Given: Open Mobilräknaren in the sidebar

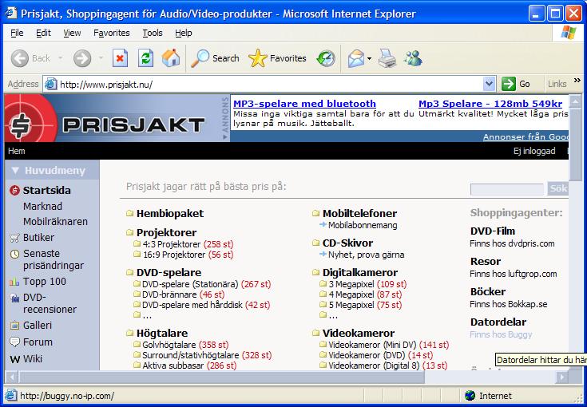Looking at the screenshot, I should click(x=55, y=222).
